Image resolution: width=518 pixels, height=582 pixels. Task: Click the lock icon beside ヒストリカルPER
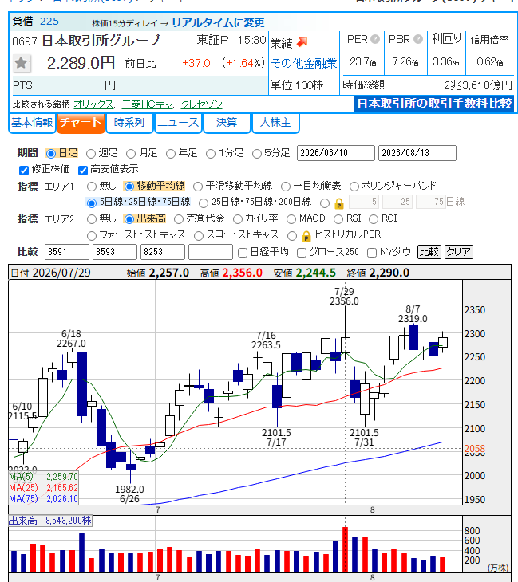(x=306, y=236)
